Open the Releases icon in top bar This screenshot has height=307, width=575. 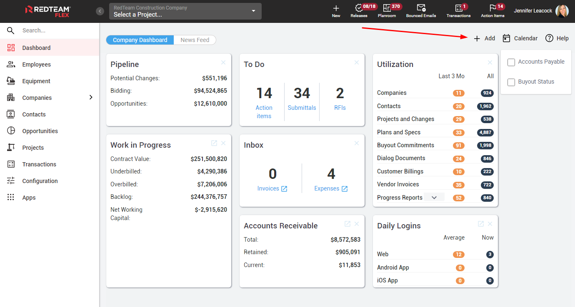(x=358, y=8)
